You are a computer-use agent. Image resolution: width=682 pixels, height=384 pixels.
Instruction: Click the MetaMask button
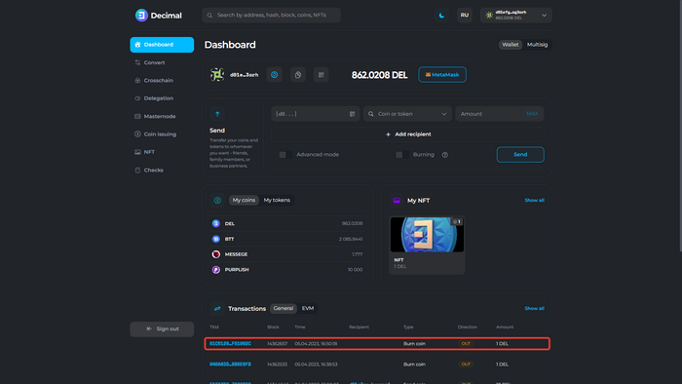(x=442, y=75)
